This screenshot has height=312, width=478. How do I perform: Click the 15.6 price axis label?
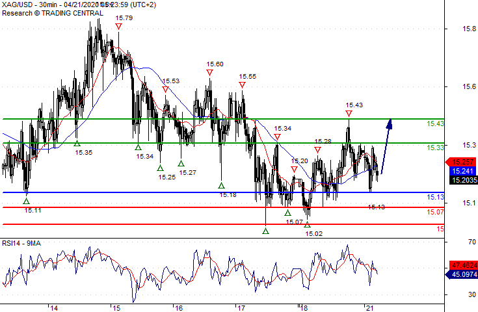(x=469, y=87)
